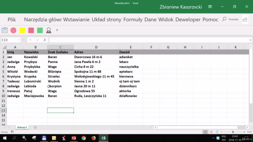Image resolution: width=253 pixels, height=142 pixels.
Task: Open the Customize Quick Access Toolbar dropdown
Action: click(x=57, y=30)
